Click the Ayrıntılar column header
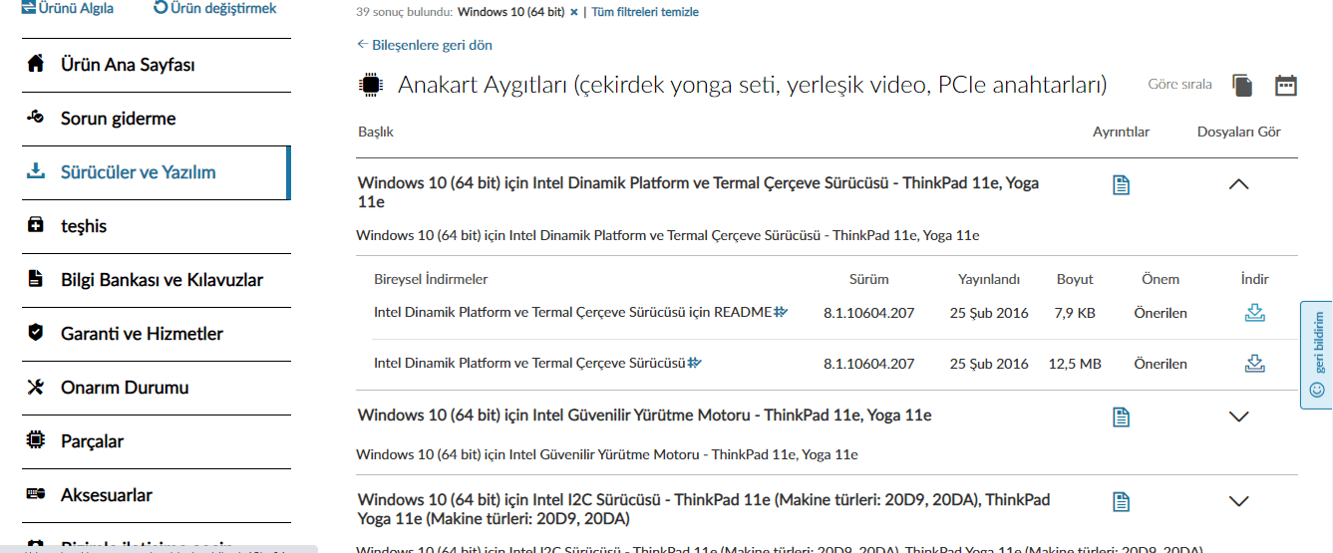The image size is (1333, 553). [x=1122, y=132]
